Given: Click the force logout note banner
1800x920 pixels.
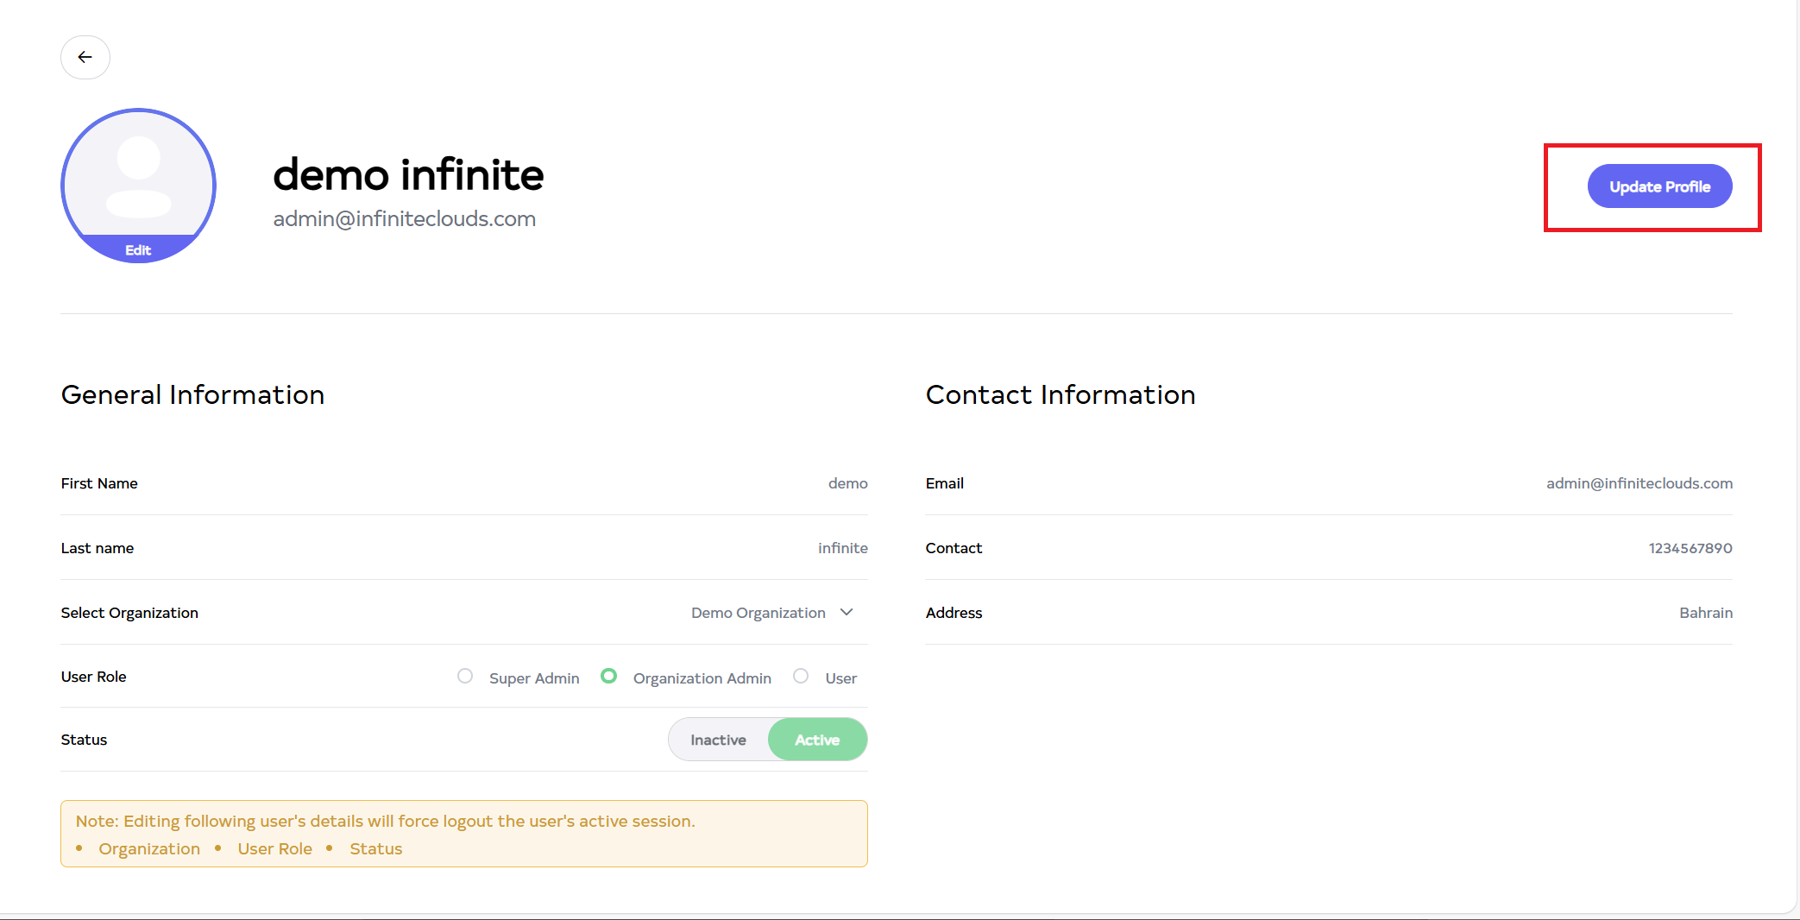Looking at the screenshot, I should click(x=463, y=834).
